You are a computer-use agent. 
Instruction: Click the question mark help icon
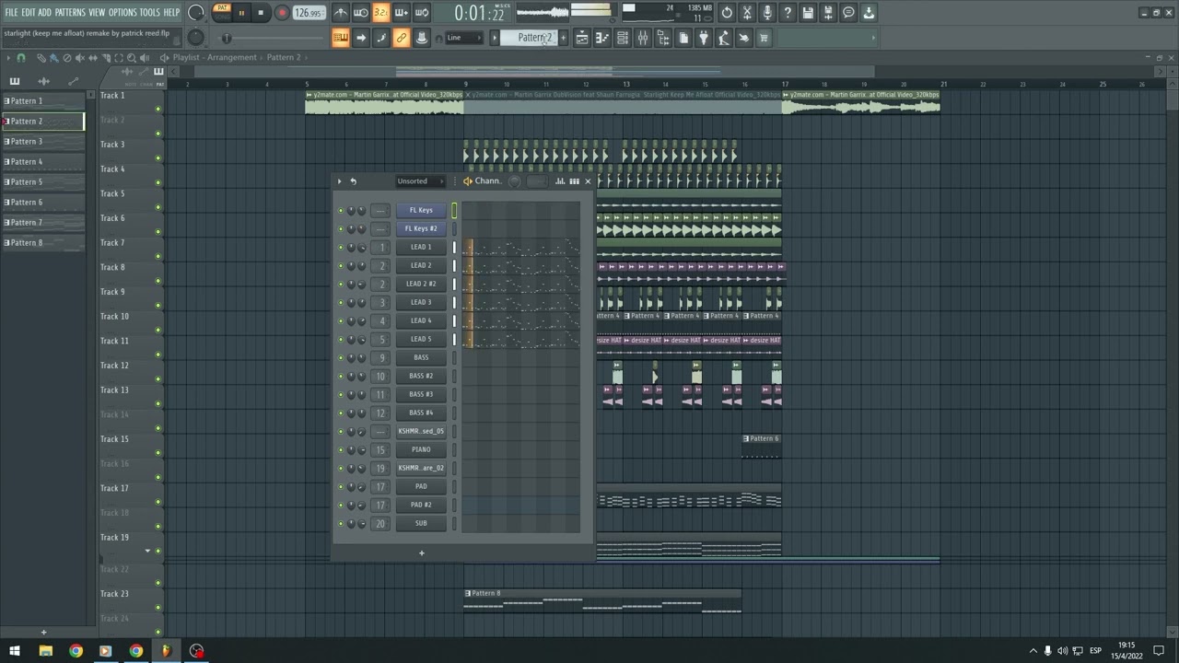[788, 13]
